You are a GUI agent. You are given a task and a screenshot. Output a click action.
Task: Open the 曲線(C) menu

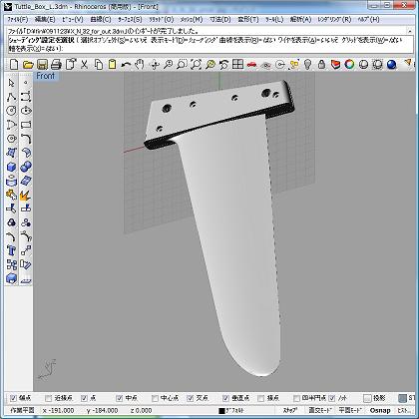coord(101,20)
